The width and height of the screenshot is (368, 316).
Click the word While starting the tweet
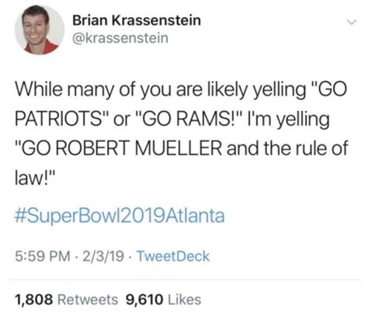click(39, 89)
